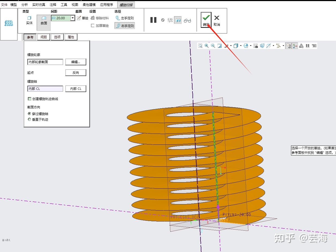
Task: Open the 间距 tab below the ribbon
Action: [44, 37]
